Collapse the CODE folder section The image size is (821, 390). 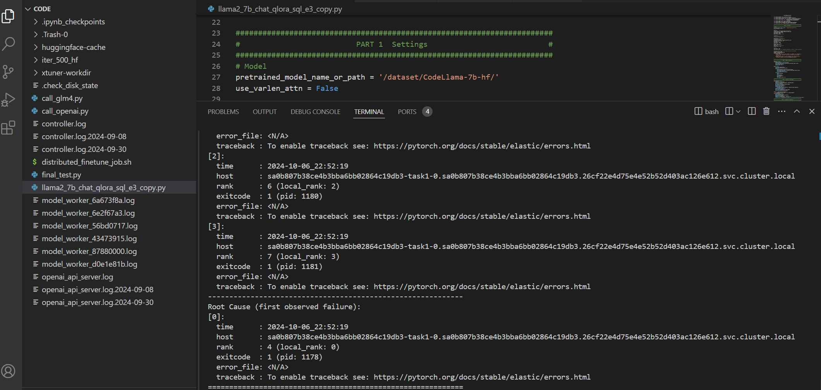[28, 9]
